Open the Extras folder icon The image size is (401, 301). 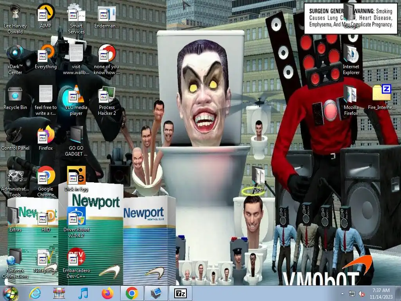coord(15,220)
